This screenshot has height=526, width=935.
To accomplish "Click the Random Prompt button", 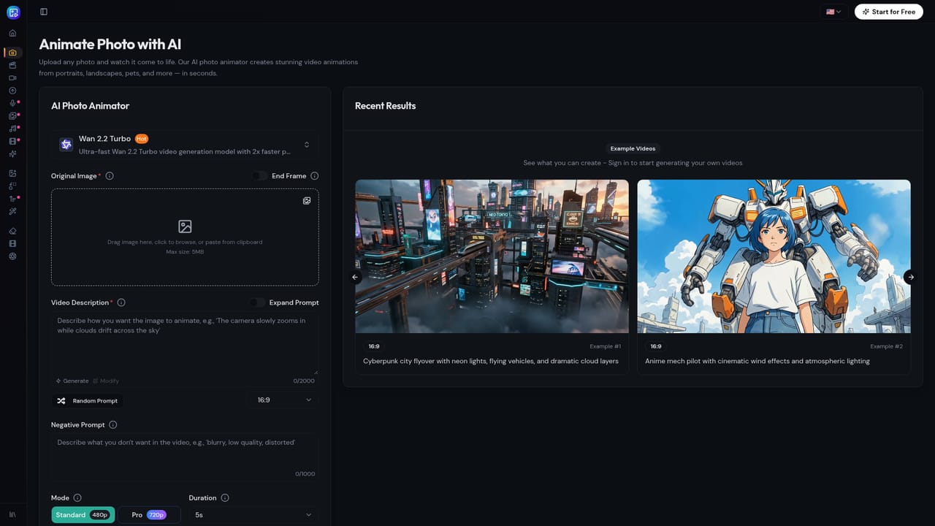I will tap(88, 401).
